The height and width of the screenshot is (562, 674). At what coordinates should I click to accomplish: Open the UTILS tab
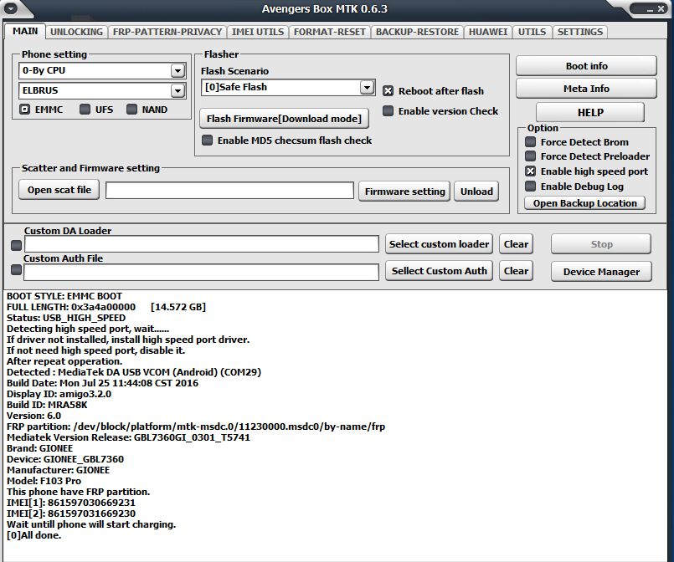[533, 32]
